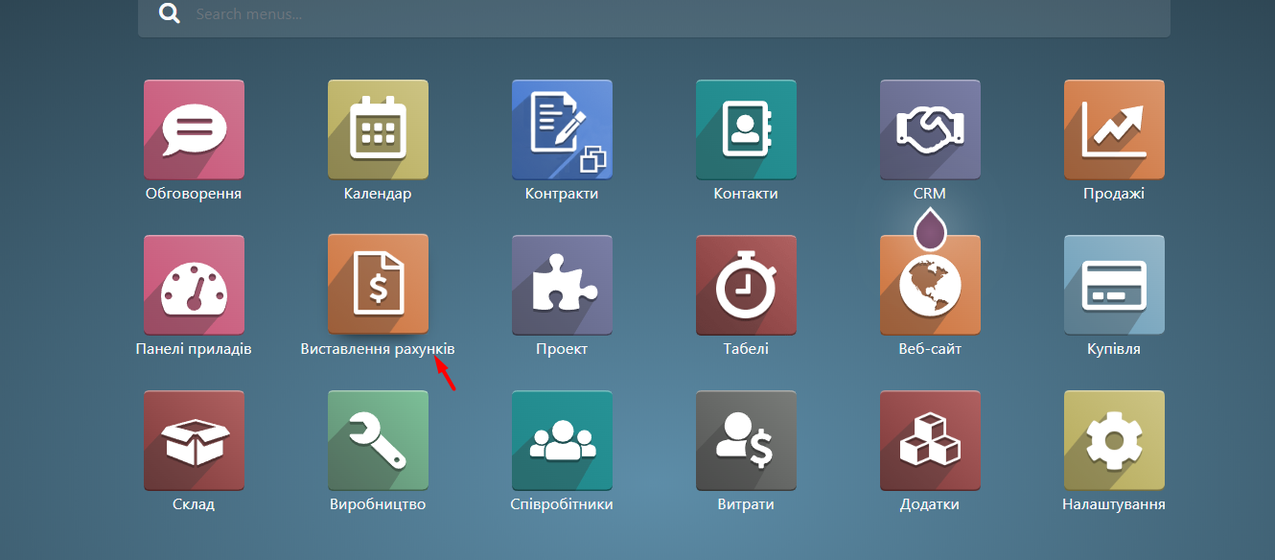This screenshot has height=560, width=1275.
Task: Open the Обговорення discussion app icon
Action: tap(194, 129)
